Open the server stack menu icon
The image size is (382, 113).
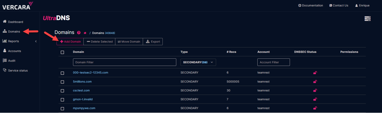(367, 19)
